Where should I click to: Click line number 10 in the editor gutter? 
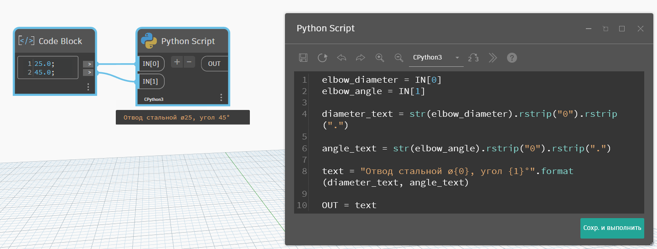[302, 205]
